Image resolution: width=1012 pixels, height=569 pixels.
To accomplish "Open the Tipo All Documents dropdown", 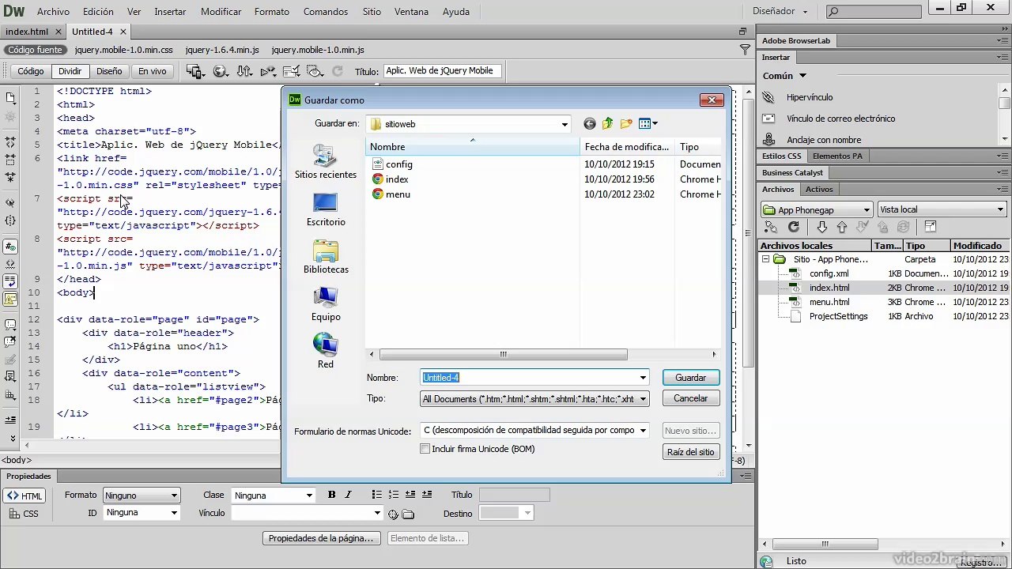I will (643, 399).
